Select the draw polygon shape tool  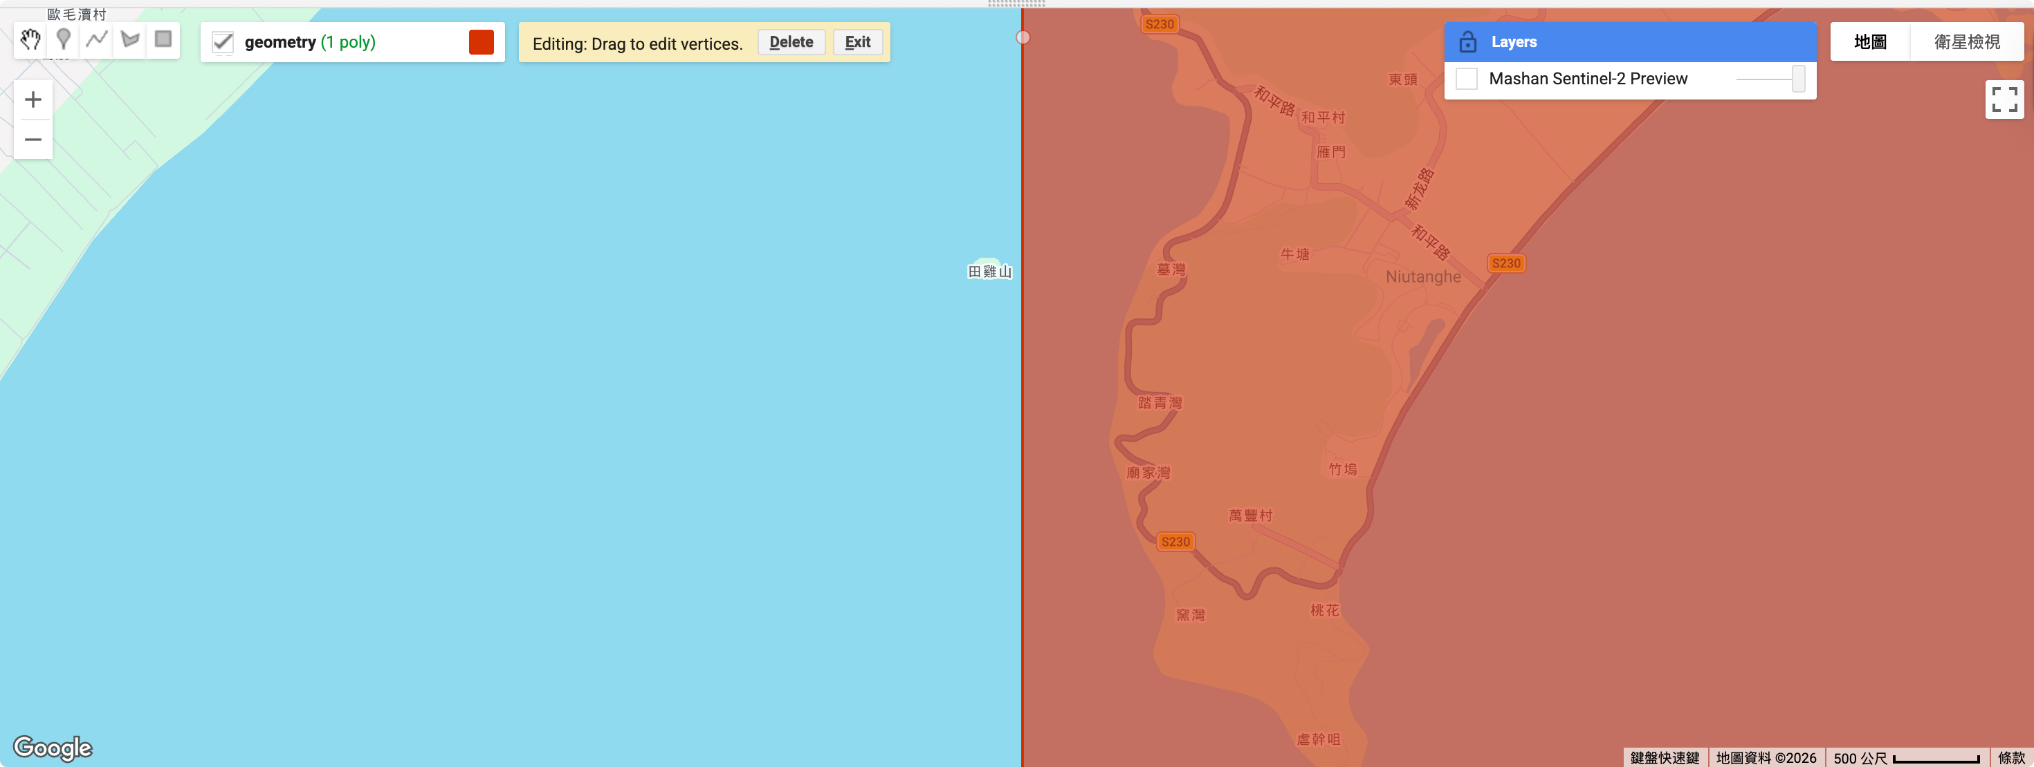click(130, 39)
